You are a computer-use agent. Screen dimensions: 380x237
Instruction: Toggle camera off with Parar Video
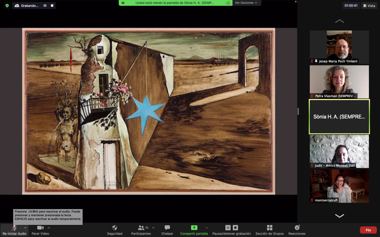pos(40,228)
